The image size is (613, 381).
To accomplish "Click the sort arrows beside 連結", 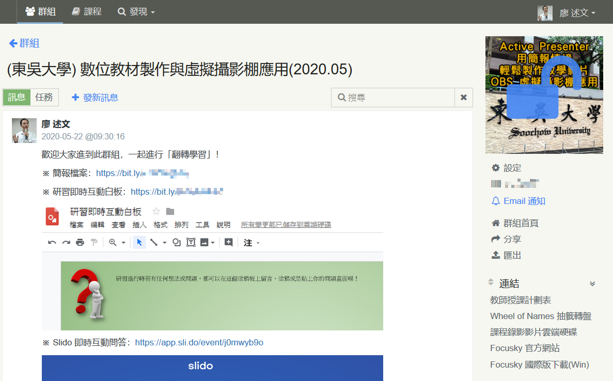I will point(491,282).
